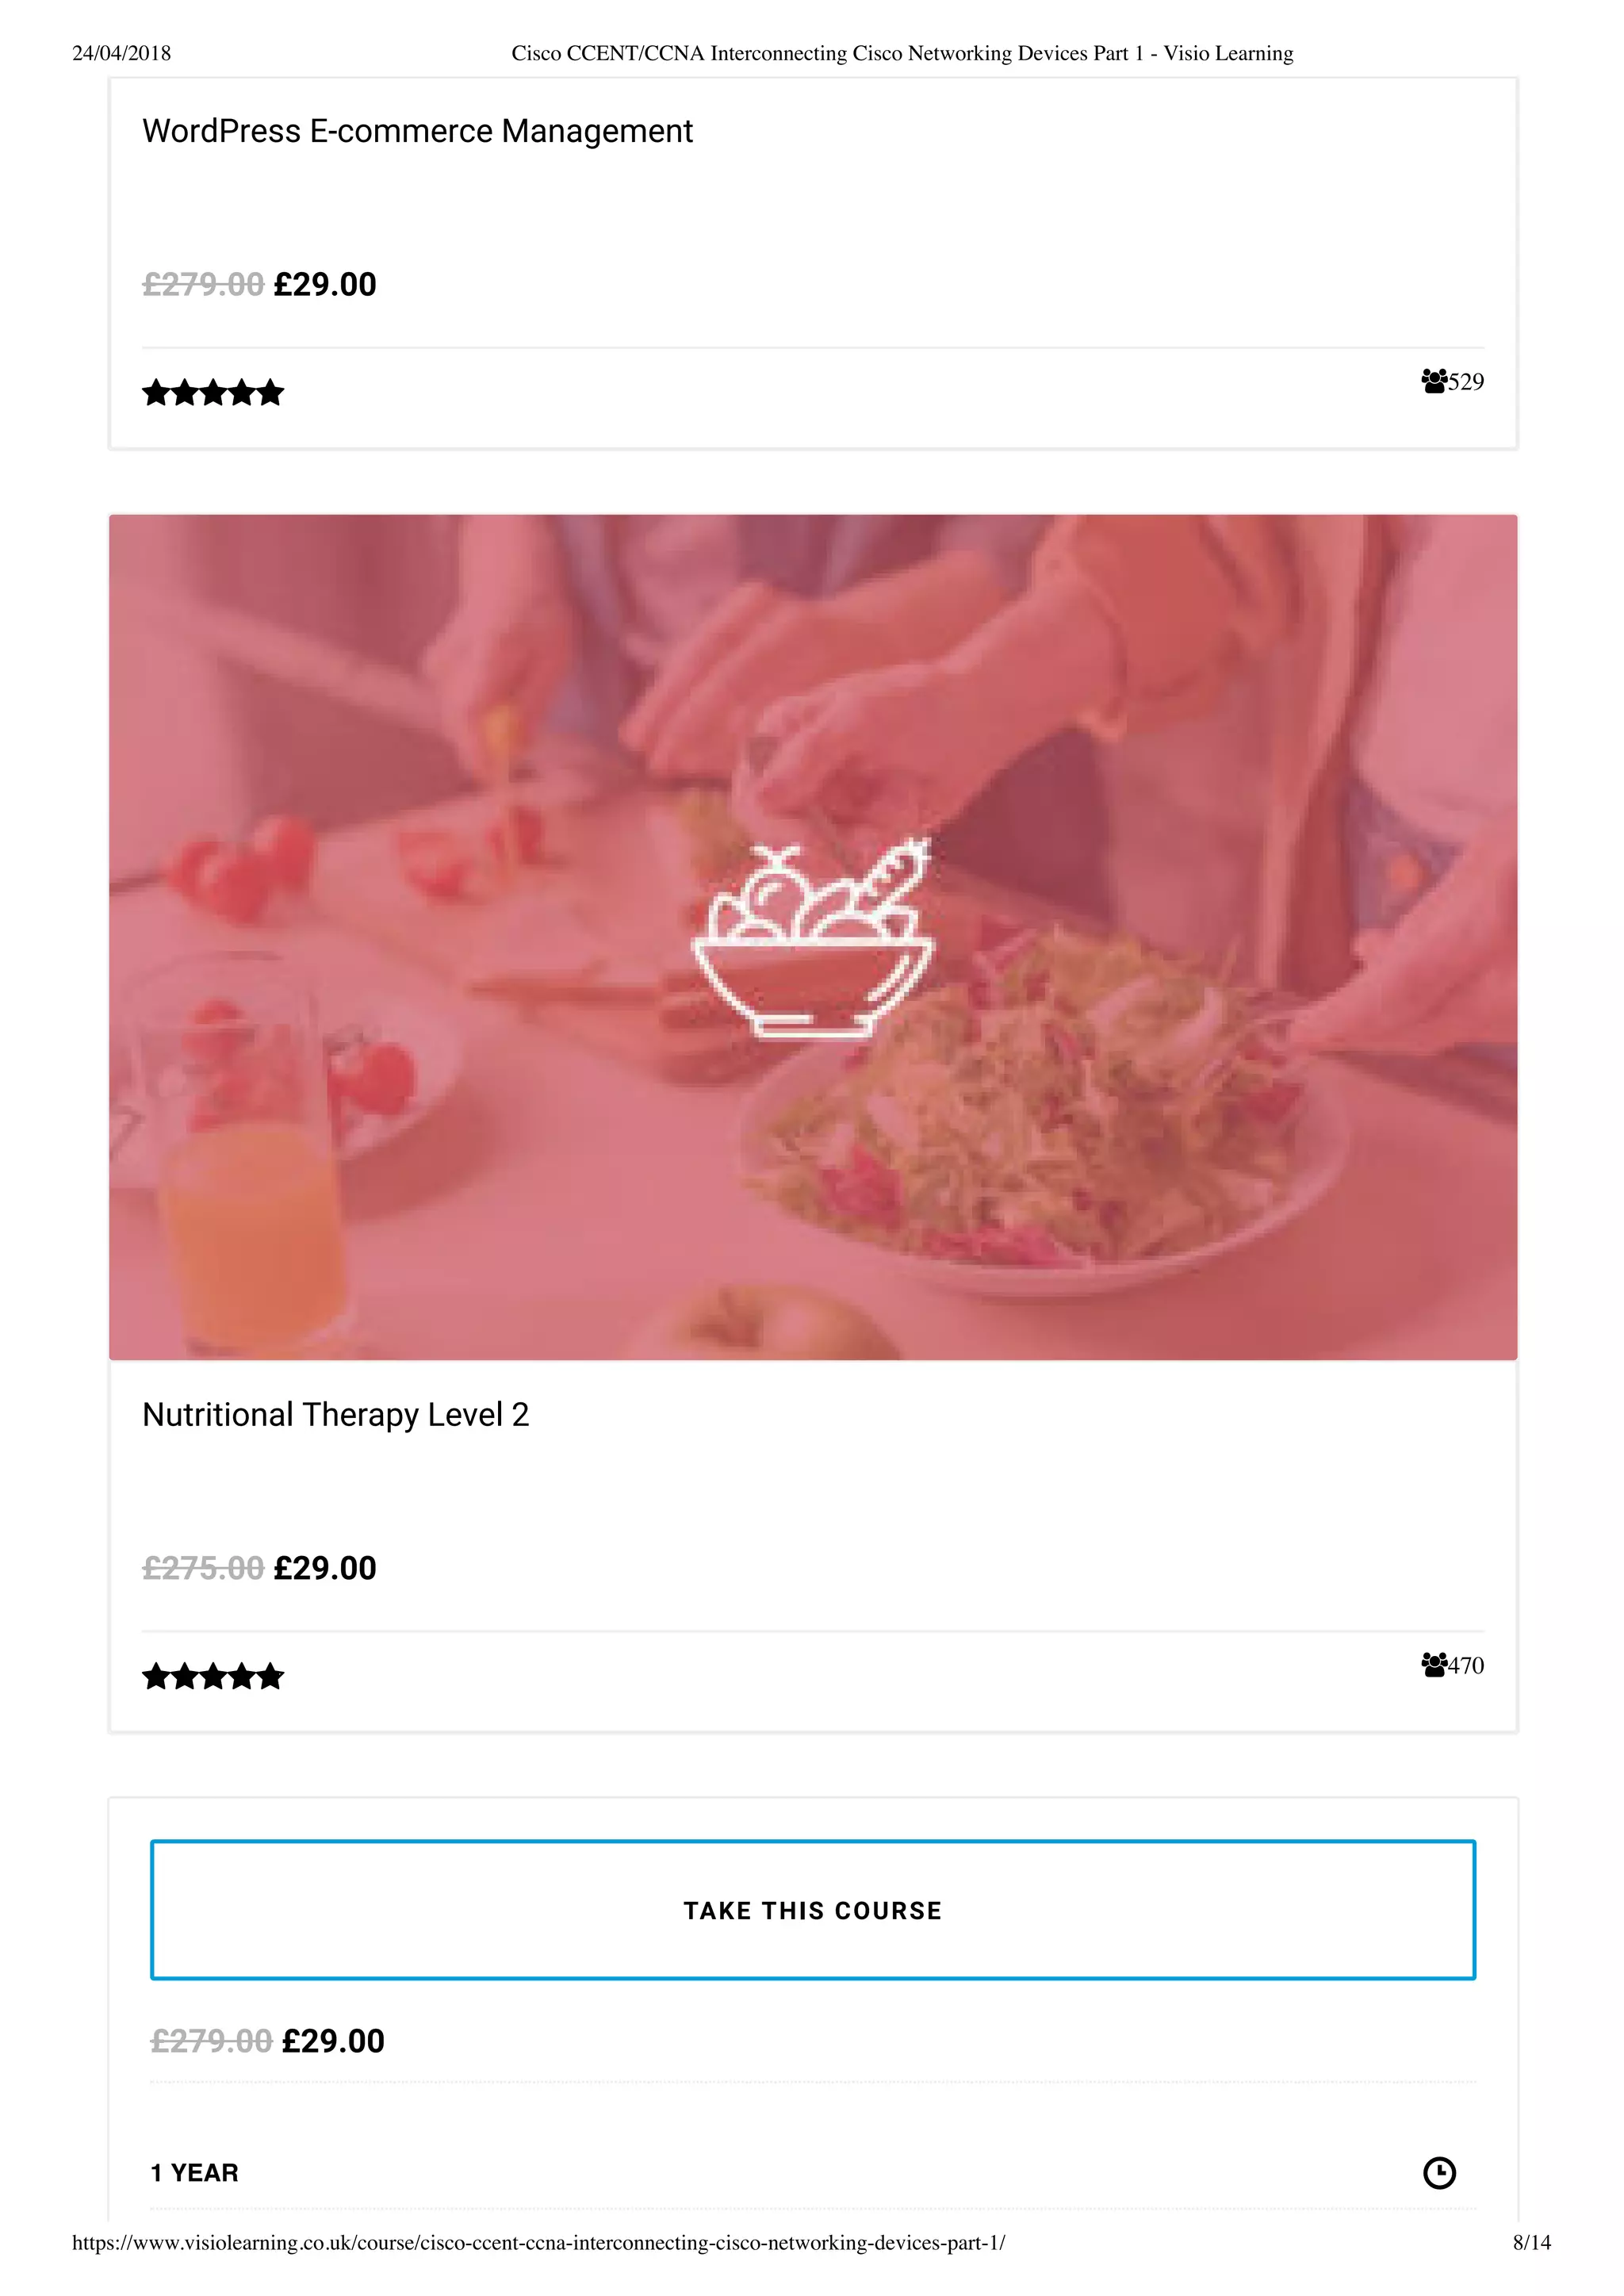Click the page header title Cisco CCENT/CCNA
This screenshot has height=2296, width=1624.
click(902, 53)
